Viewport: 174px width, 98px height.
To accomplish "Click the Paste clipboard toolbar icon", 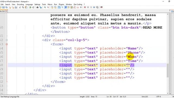I will pos(26,7).
